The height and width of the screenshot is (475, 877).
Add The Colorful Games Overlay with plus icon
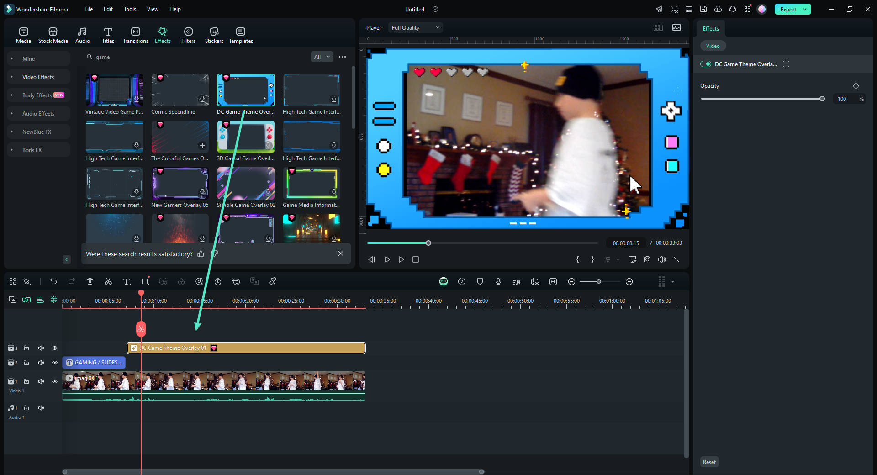click(x=202, y=146)
